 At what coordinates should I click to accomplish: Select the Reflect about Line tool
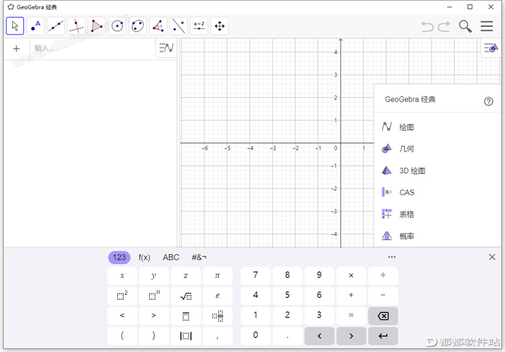pyautogui.click(x=179, y=26)
